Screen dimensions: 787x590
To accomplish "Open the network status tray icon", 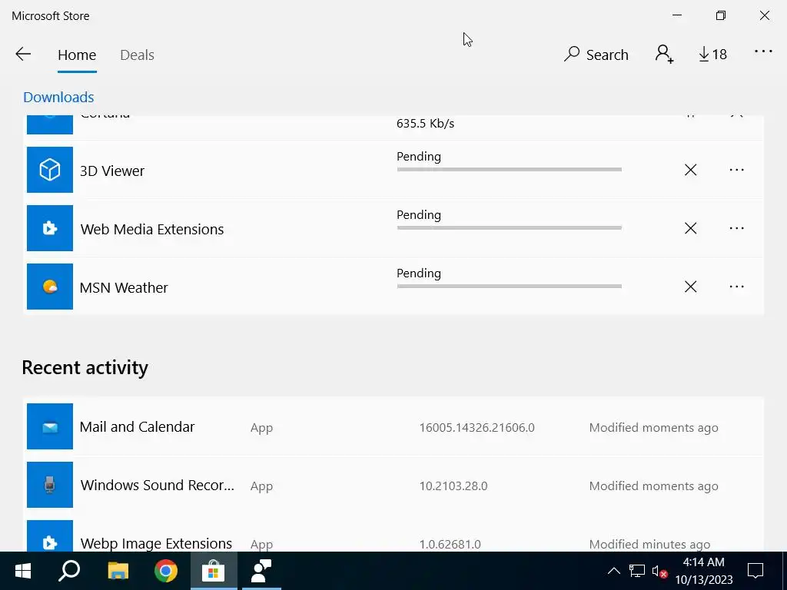I will (x=637, y=571).
